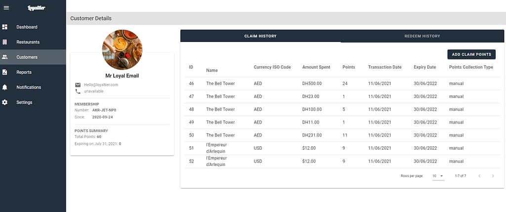Select the Claim History tab

pos(260,36)
